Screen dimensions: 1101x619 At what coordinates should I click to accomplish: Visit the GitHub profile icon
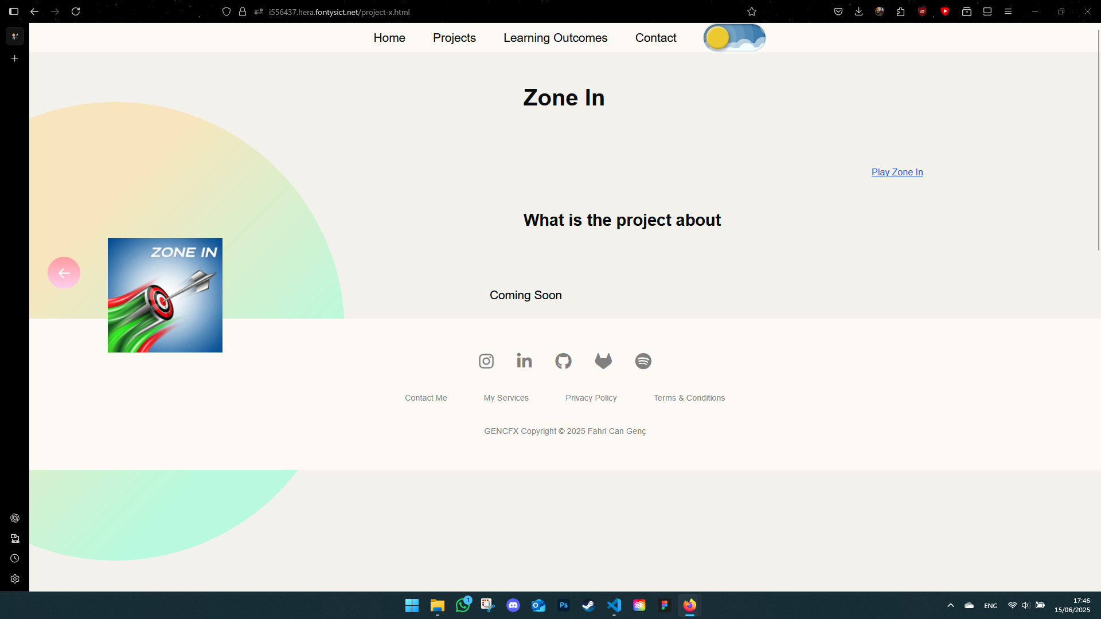coord(563,361)
